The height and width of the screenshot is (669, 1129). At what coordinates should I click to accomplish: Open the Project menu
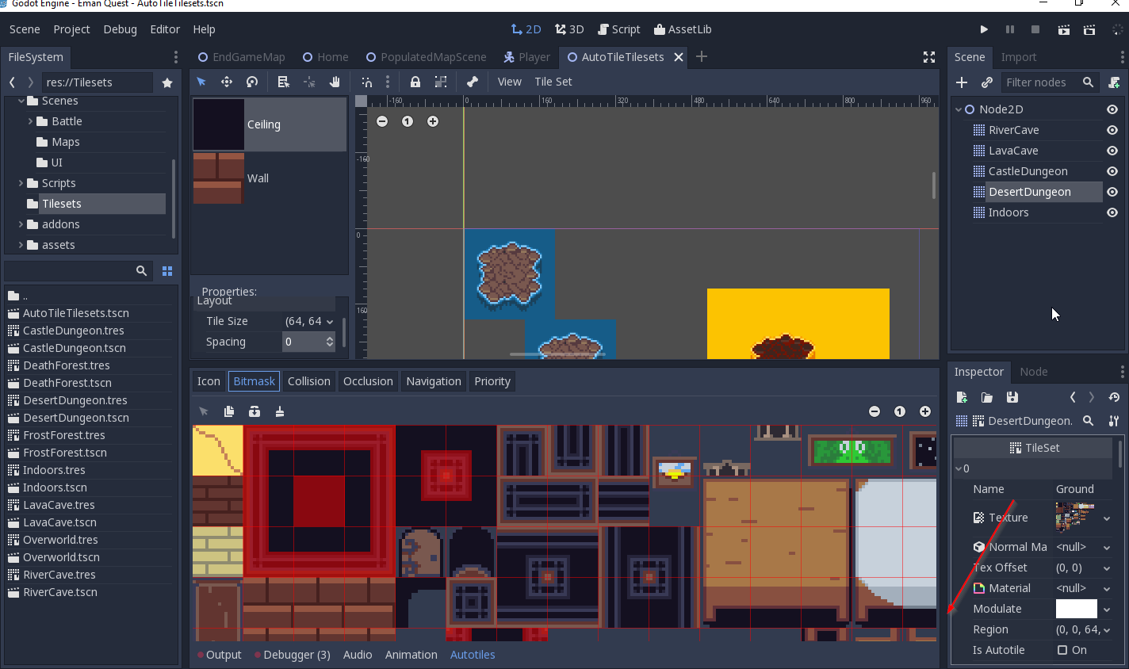[x=71, y=29]
